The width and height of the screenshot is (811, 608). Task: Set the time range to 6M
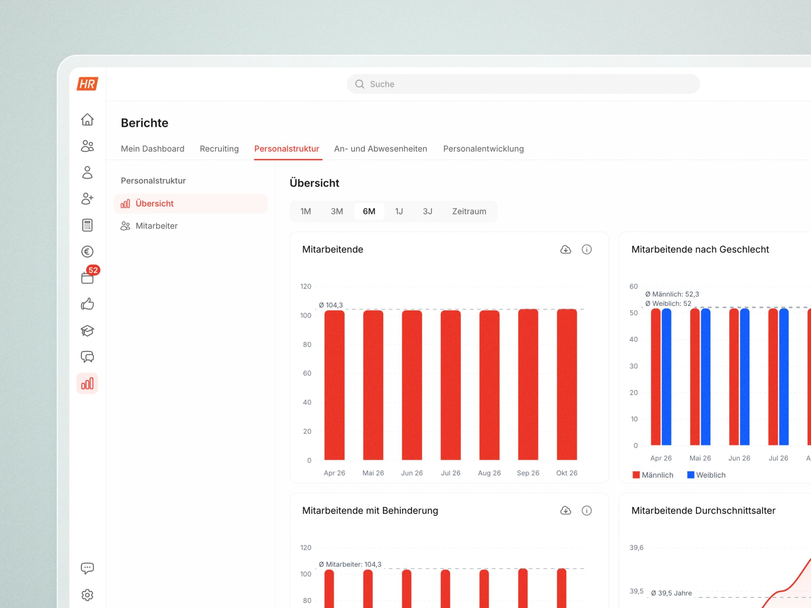tap(369, 211)
